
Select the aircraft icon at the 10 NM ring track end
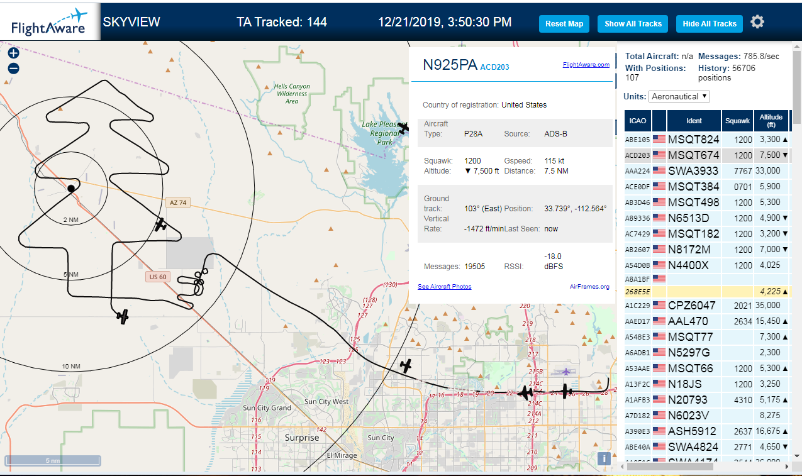click(123, 317)
